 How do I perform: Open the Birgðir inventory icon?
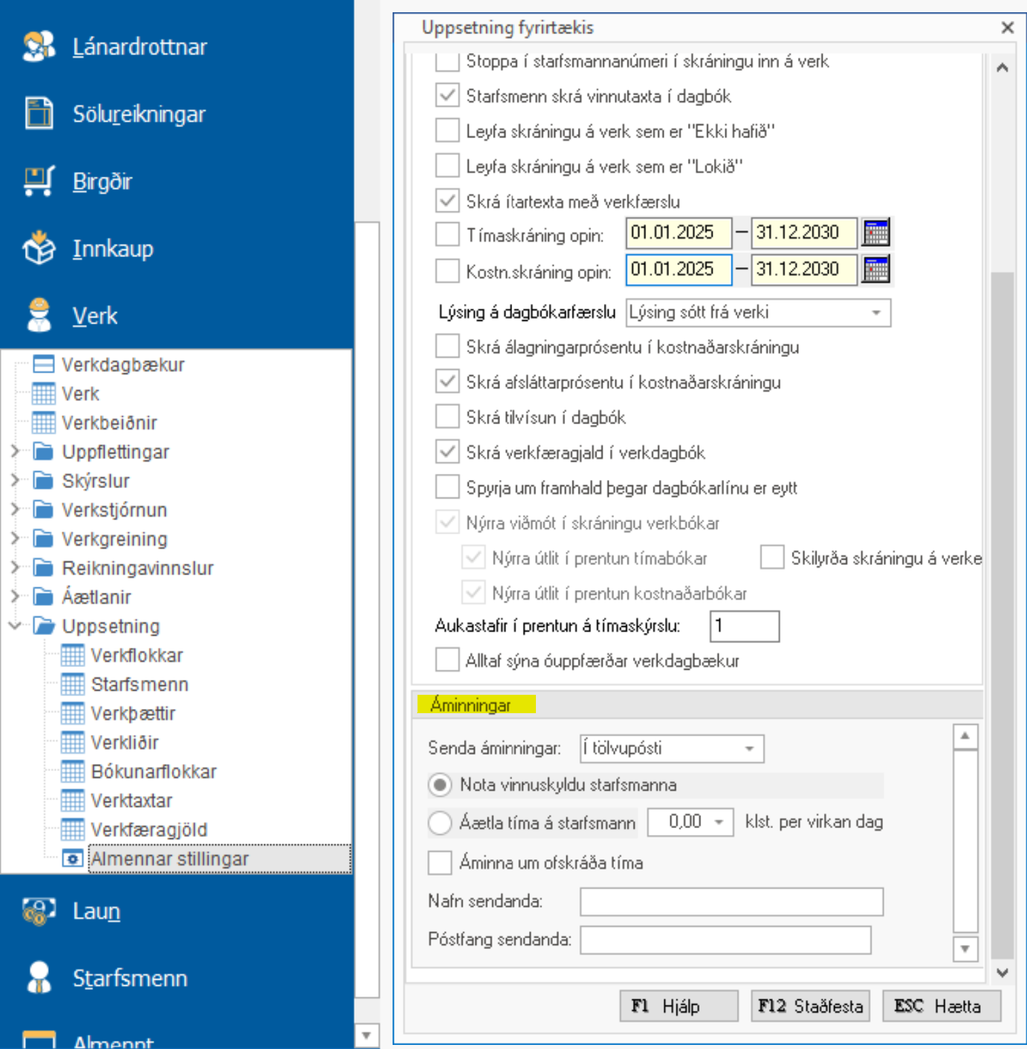[x=39, y=182]
